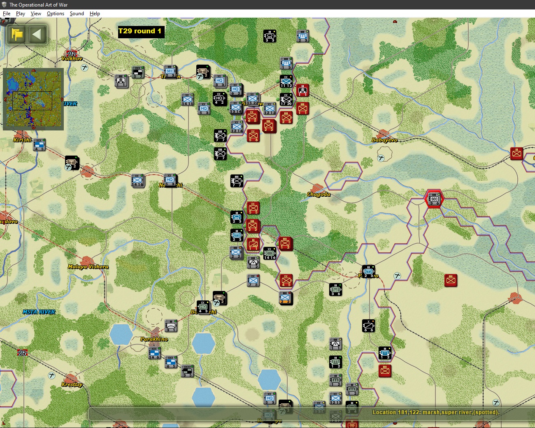Open the Play menu
535x428 pixels.
[21, 14]
